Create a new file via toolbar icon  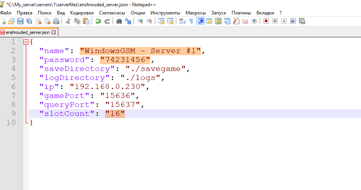tap(3, 21)
